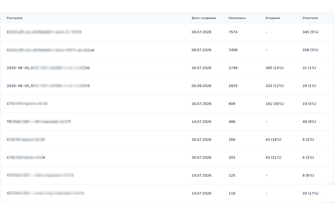Select the row with 488 contacts
Viewport: 334px width, 216px height.
click(167, 122)
